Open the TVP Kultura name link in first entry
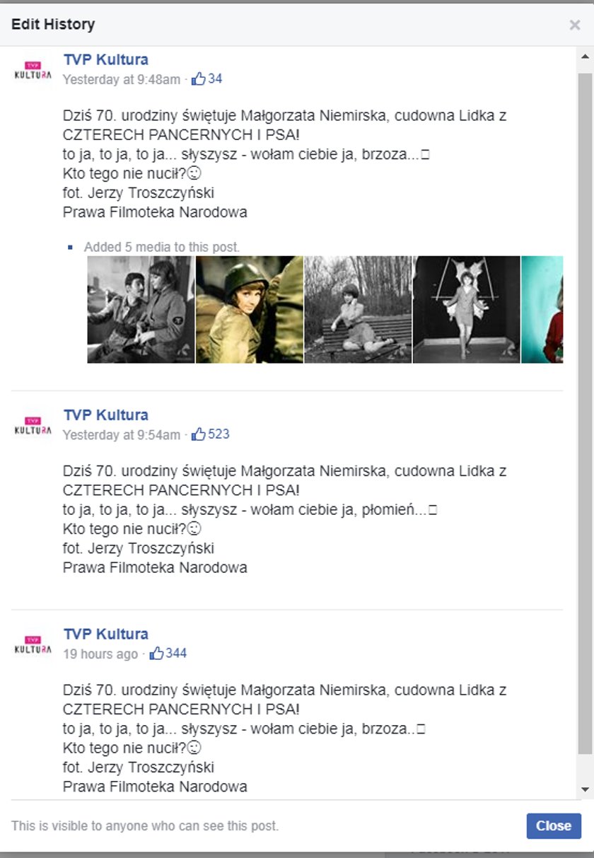Screen dimensions: 594x858 [105, 59]
